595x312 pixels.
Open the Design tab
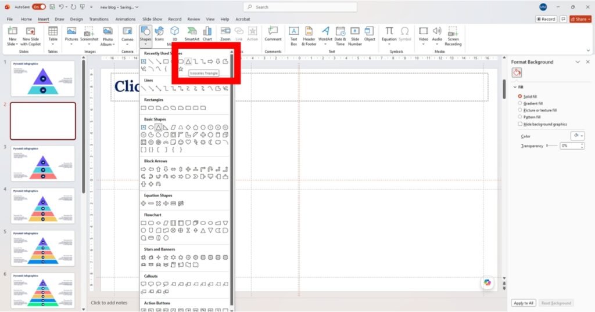coord(76,19)
